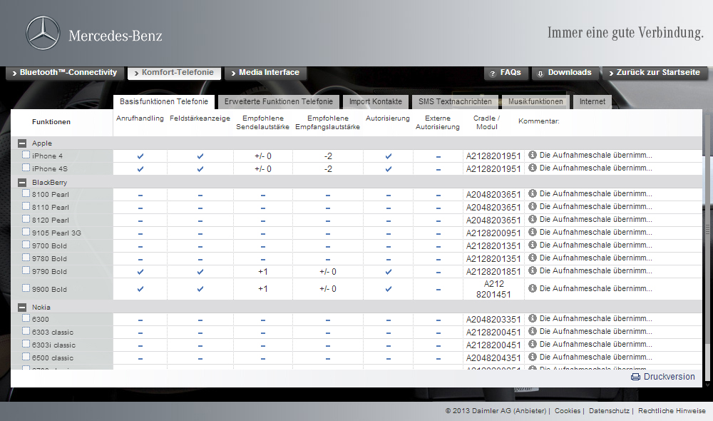Open the Datenschutz footer link

pyautogui.click(x=608, y=411)
